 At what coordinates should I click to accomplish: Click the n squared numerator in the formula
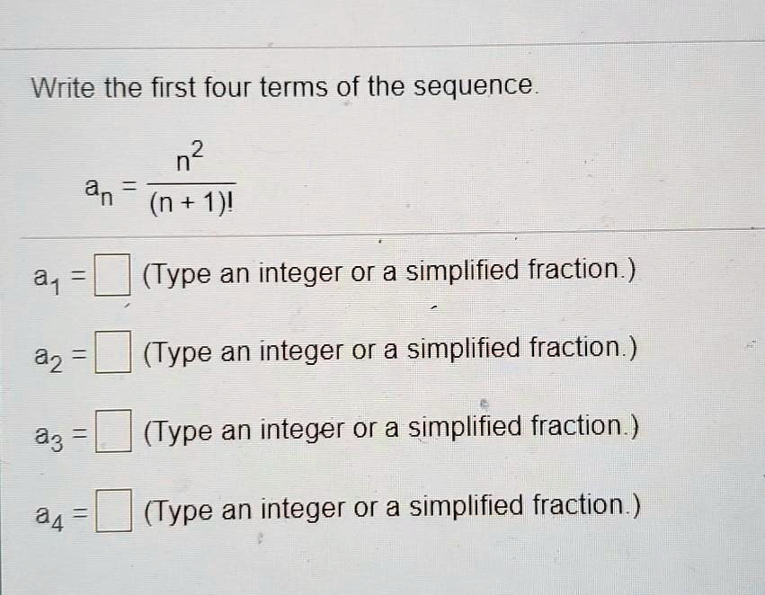pos(190,156)
